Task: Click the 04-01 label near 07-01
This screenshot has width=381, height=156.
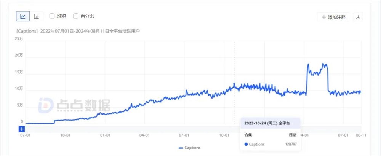Action: click(x=144, y=135)
